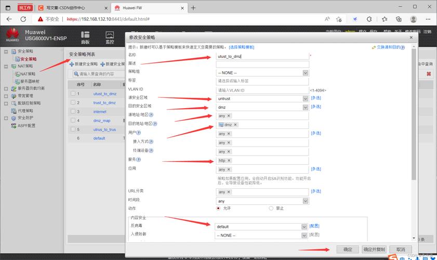Check the box for policy trust_to_dmz

click(73, 102)
